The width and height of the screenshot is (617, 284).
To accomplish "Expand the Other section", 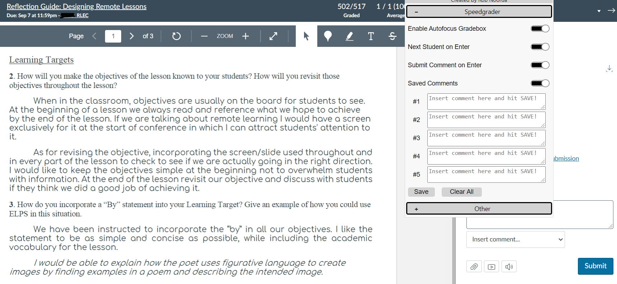I will click(479, 209).
